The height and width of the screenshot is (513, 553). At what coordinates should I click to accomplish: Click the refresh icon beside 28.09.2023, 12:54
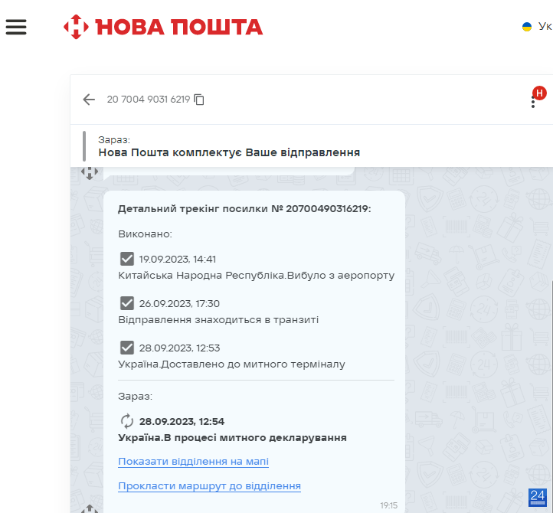click(127, 421)
